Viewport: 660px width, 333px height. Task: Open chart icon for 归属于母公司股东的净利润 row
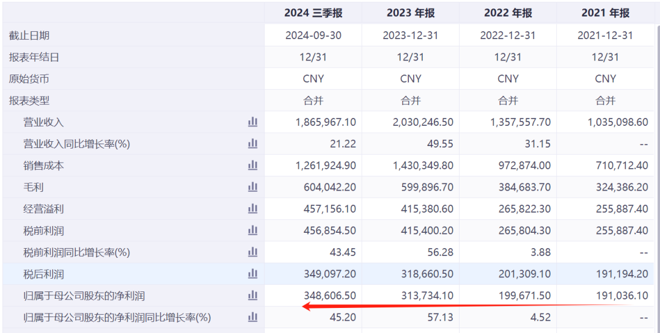pyautogui.click(x=252, y=296)
